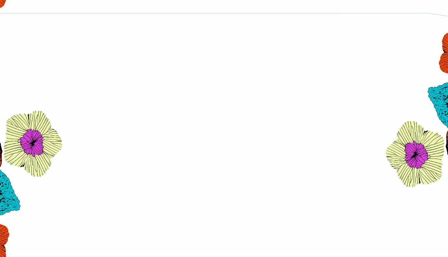Image resolution: width=448 pixels, height=257 pixels.
Task: Click the black star center of left flower
Action: (x=33, y=142)
